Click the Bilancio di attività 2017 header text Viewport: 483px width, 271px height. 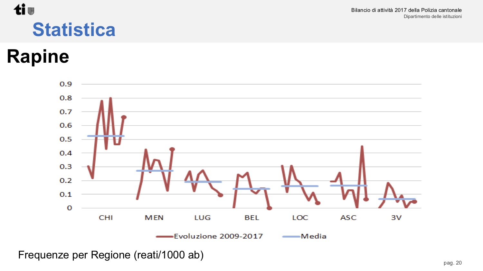406,10
